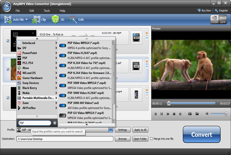Enable Merge into one file
The height and width of the screenshot is (155, 231).
[x=151, y=138]
